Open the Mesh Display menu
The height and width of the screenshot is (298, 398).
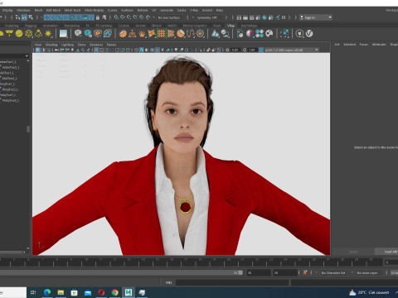coord(94,10)
